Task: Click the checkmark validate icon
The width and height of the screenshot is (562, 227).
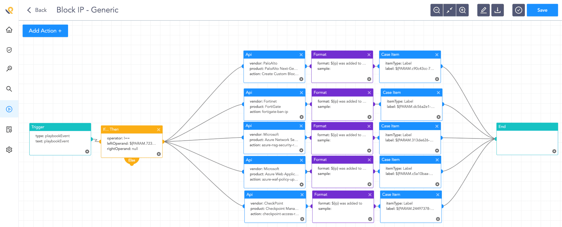Action: pyautogui.click(x=518, y=10)
